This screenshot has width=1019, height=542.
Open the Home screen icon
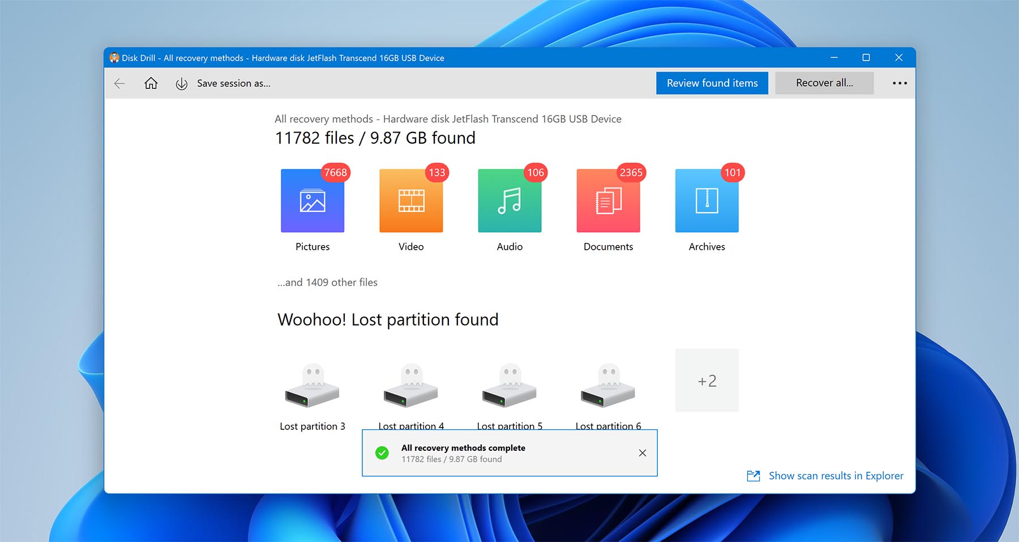pos(151,83)
